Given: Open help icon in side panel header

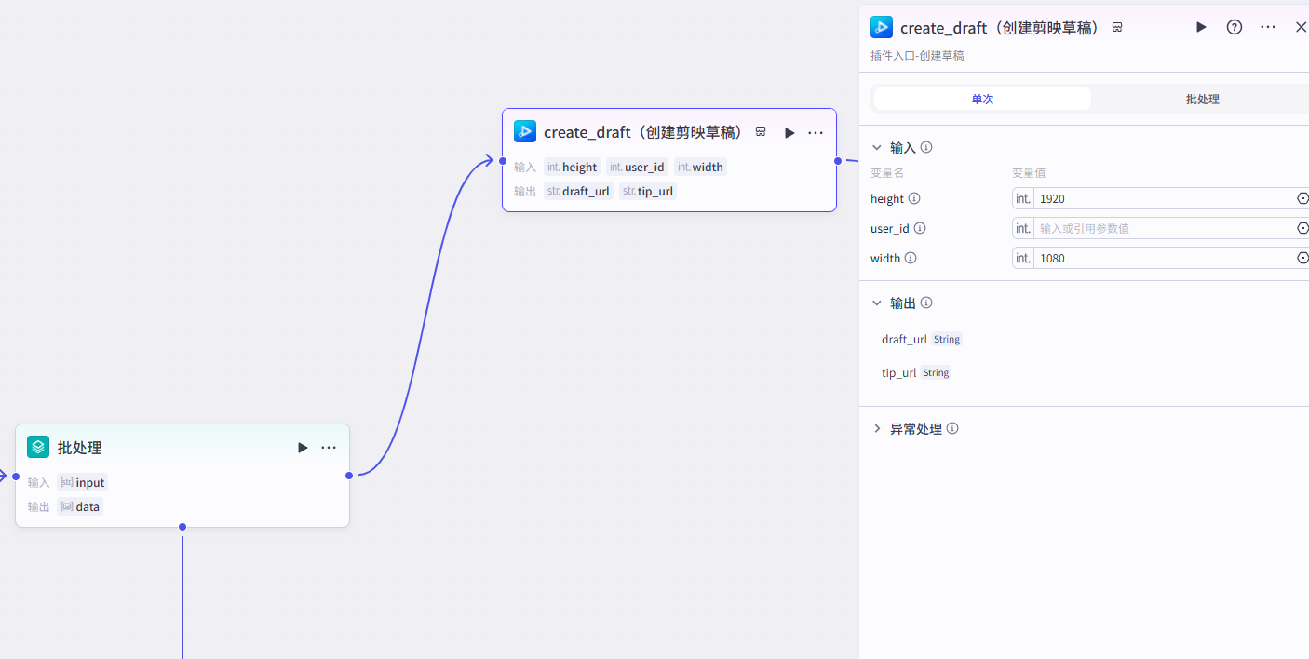Looking at the screenshot, I should click(x=1235, y=27).
